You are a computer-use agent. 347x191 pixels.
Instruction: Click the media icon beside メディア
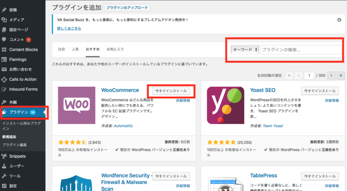point(4,20)
